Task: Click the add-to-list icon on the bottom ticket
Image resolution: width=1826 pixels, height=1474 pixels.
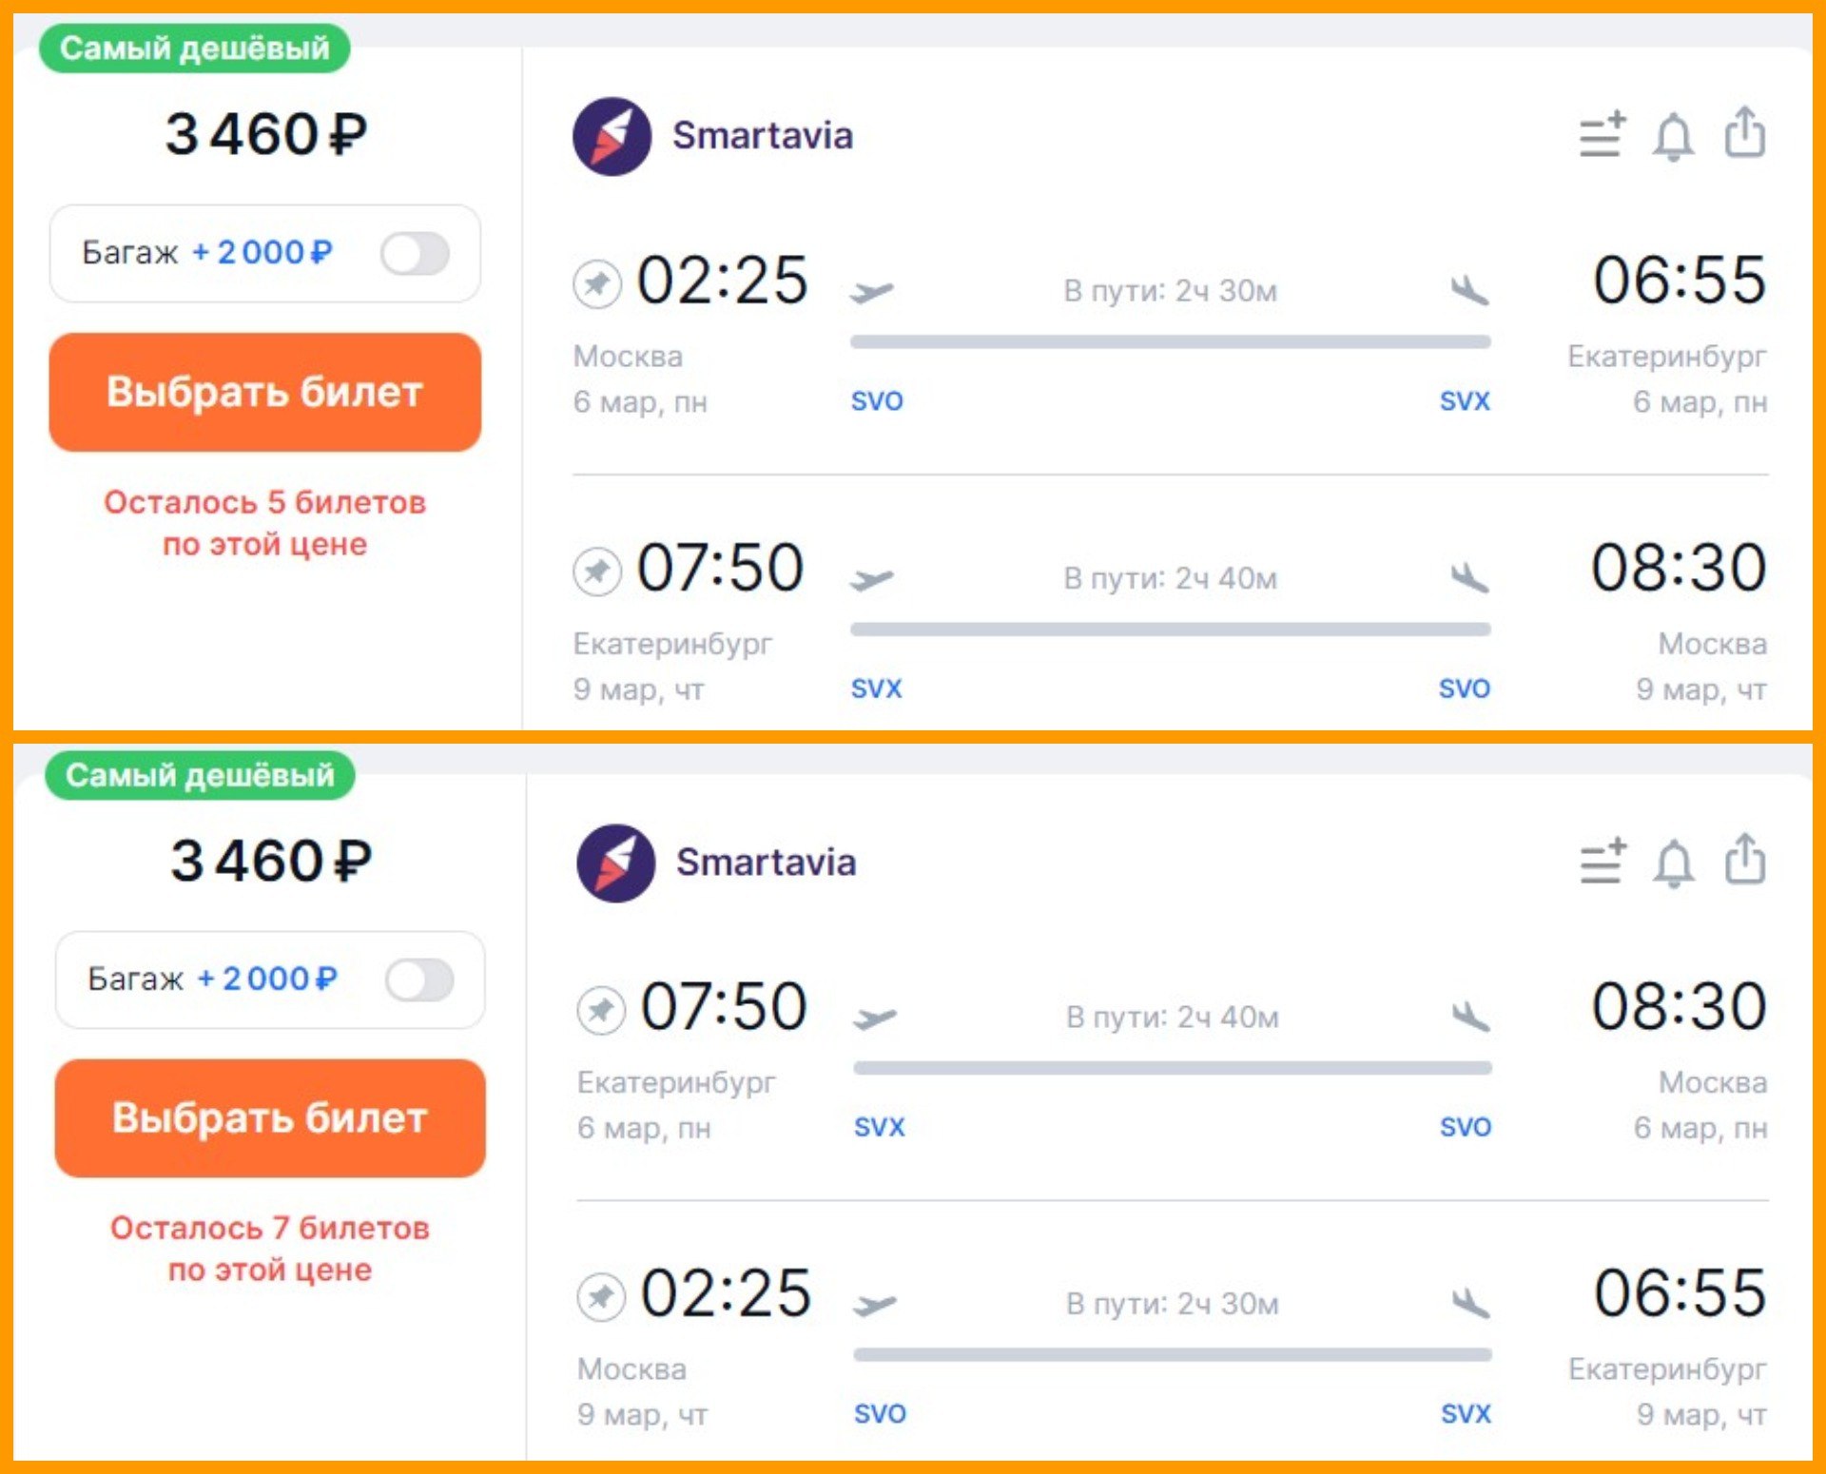Action: pyautogui.click(x=1603, y=862)
